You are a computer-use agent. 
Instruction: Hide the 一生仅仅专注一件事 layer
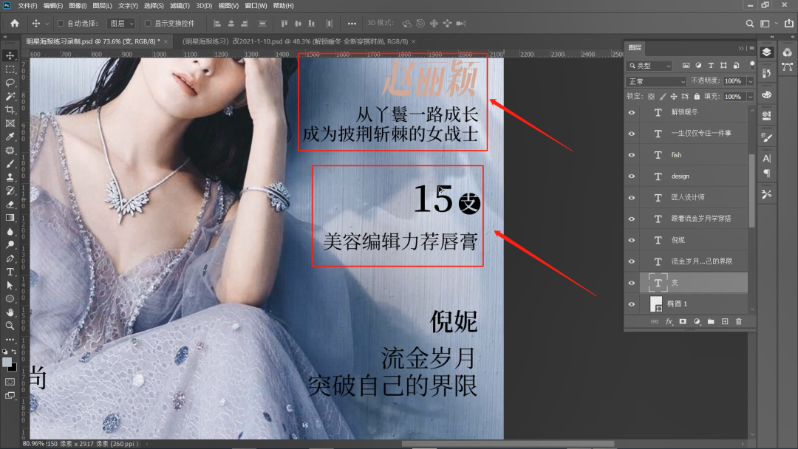click(x=632, y=134)
